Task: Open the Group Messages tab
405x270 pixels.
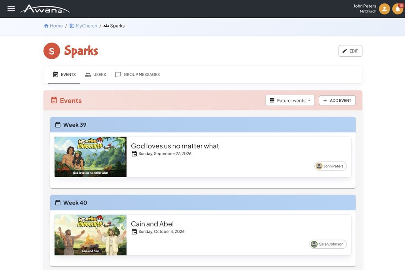Action: (137, 75)
